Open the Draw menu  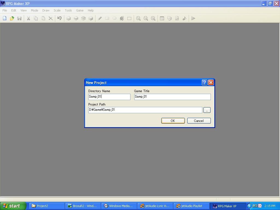[46, 10]
